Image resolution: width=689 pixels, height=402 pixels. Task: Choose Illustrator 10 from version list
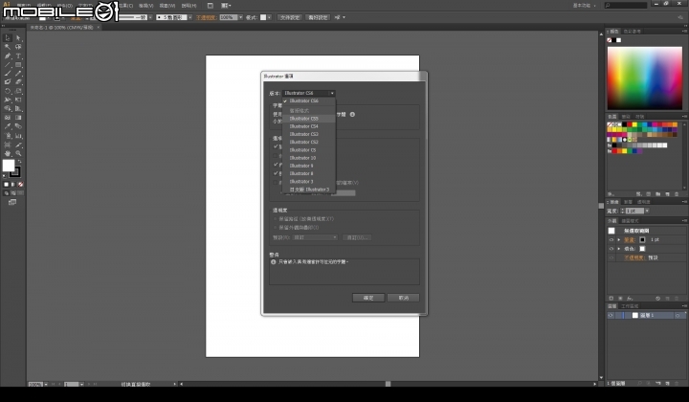[x=309, y=158]
